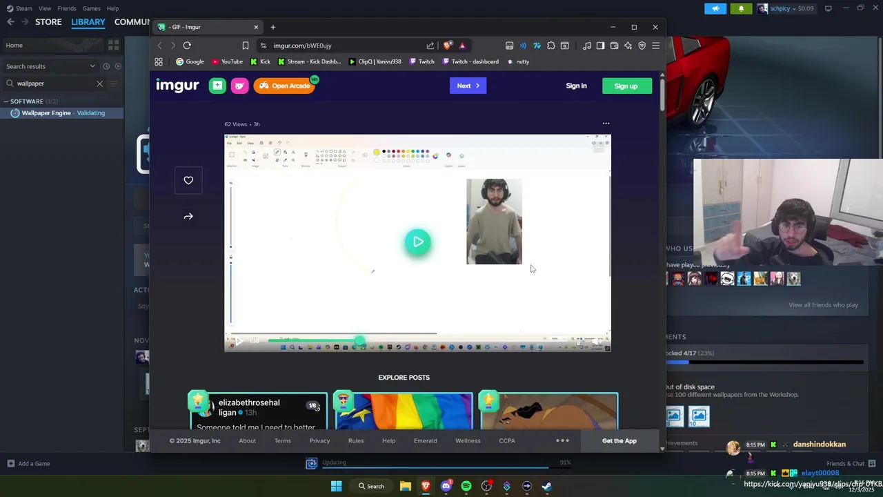Favorite the post with the heart icon
This screenshot has height=497, width=883.
(188, 180)
